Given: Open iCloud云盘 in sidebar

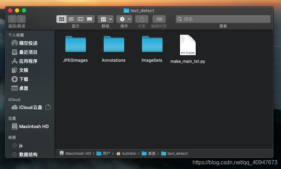Looking at the screenshot, I should click(x=27, y=107).
